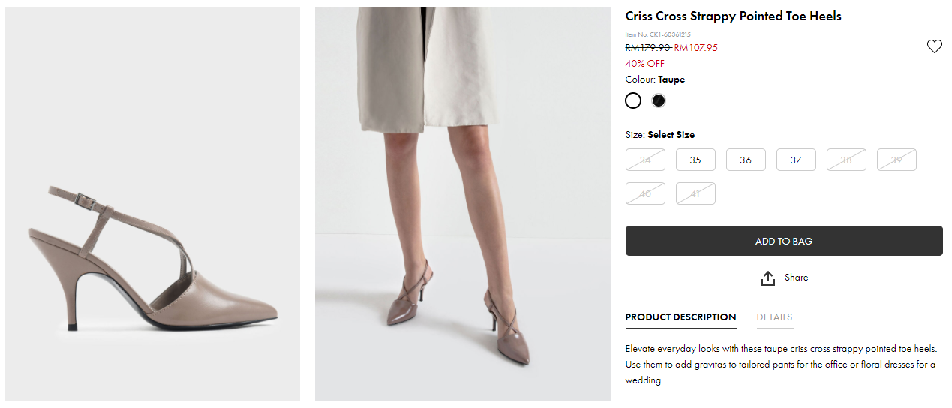Select the taupe colour swatch
Image resolution: width=952 pixels, height=408 pixels.
(633, 100)
